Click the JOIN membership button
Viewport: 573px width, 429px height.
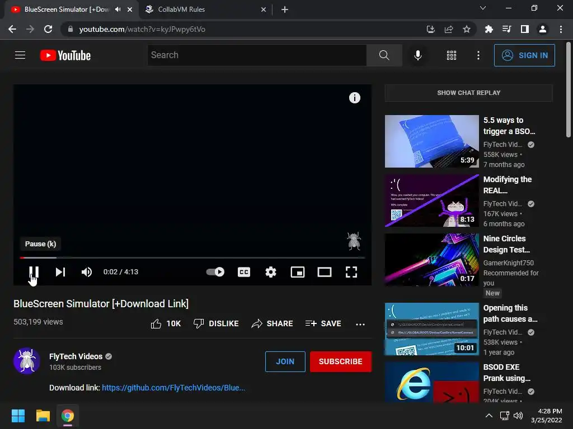point(285,361)
